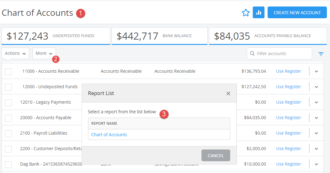Click the Report List dialog title
This screenshot has width=330, height=173.
pos(101,93)
